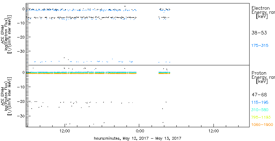
Task: Click the 0:00 time tick label
Action: tap(140, 131)
